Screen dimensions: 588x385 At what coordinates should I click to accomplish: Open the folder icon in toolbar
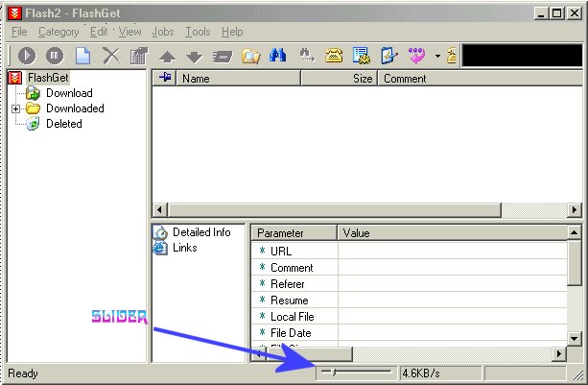coord(251,56)
